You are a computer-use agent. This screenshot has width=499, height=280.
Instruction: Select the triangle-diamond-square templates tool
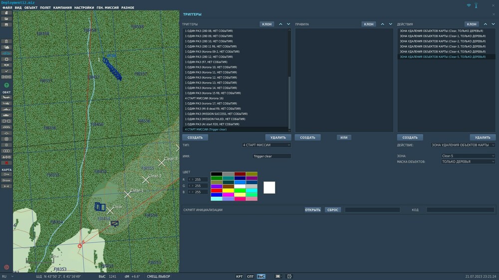coord(6,156)
